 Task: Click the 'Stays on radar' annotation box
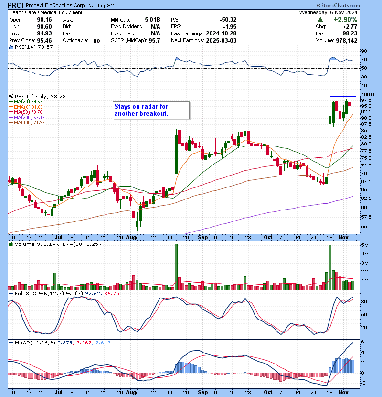coord(151,110)
